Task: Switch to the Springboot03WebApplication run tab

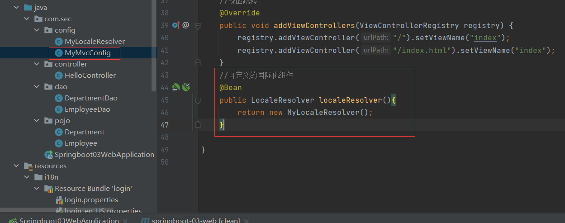Action: [x=68, y=220]
